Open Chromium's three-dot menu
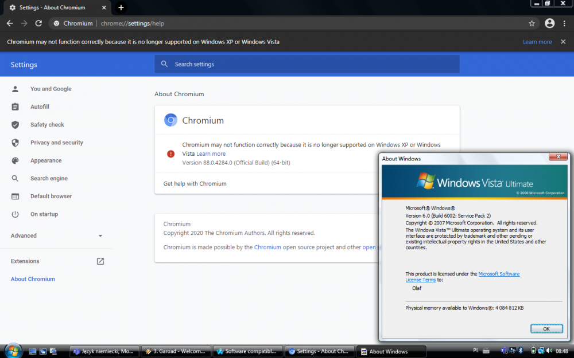The width and height of the screenshot is (574, 358). [x=565, y=23]
